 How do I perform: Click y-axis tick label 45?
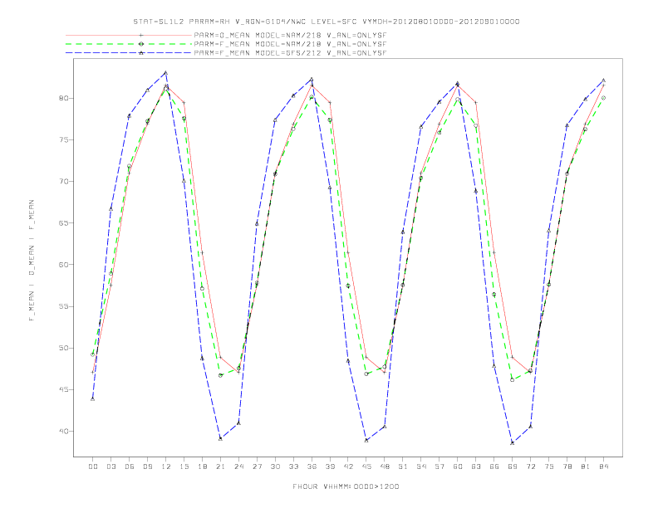click(63, 389)
